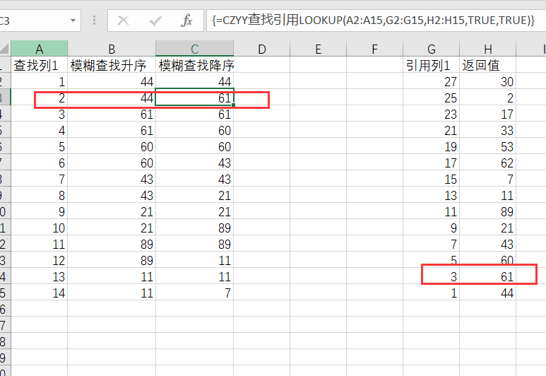Select column G header
This screenshot has width=546, height=376.
[432, 49]
